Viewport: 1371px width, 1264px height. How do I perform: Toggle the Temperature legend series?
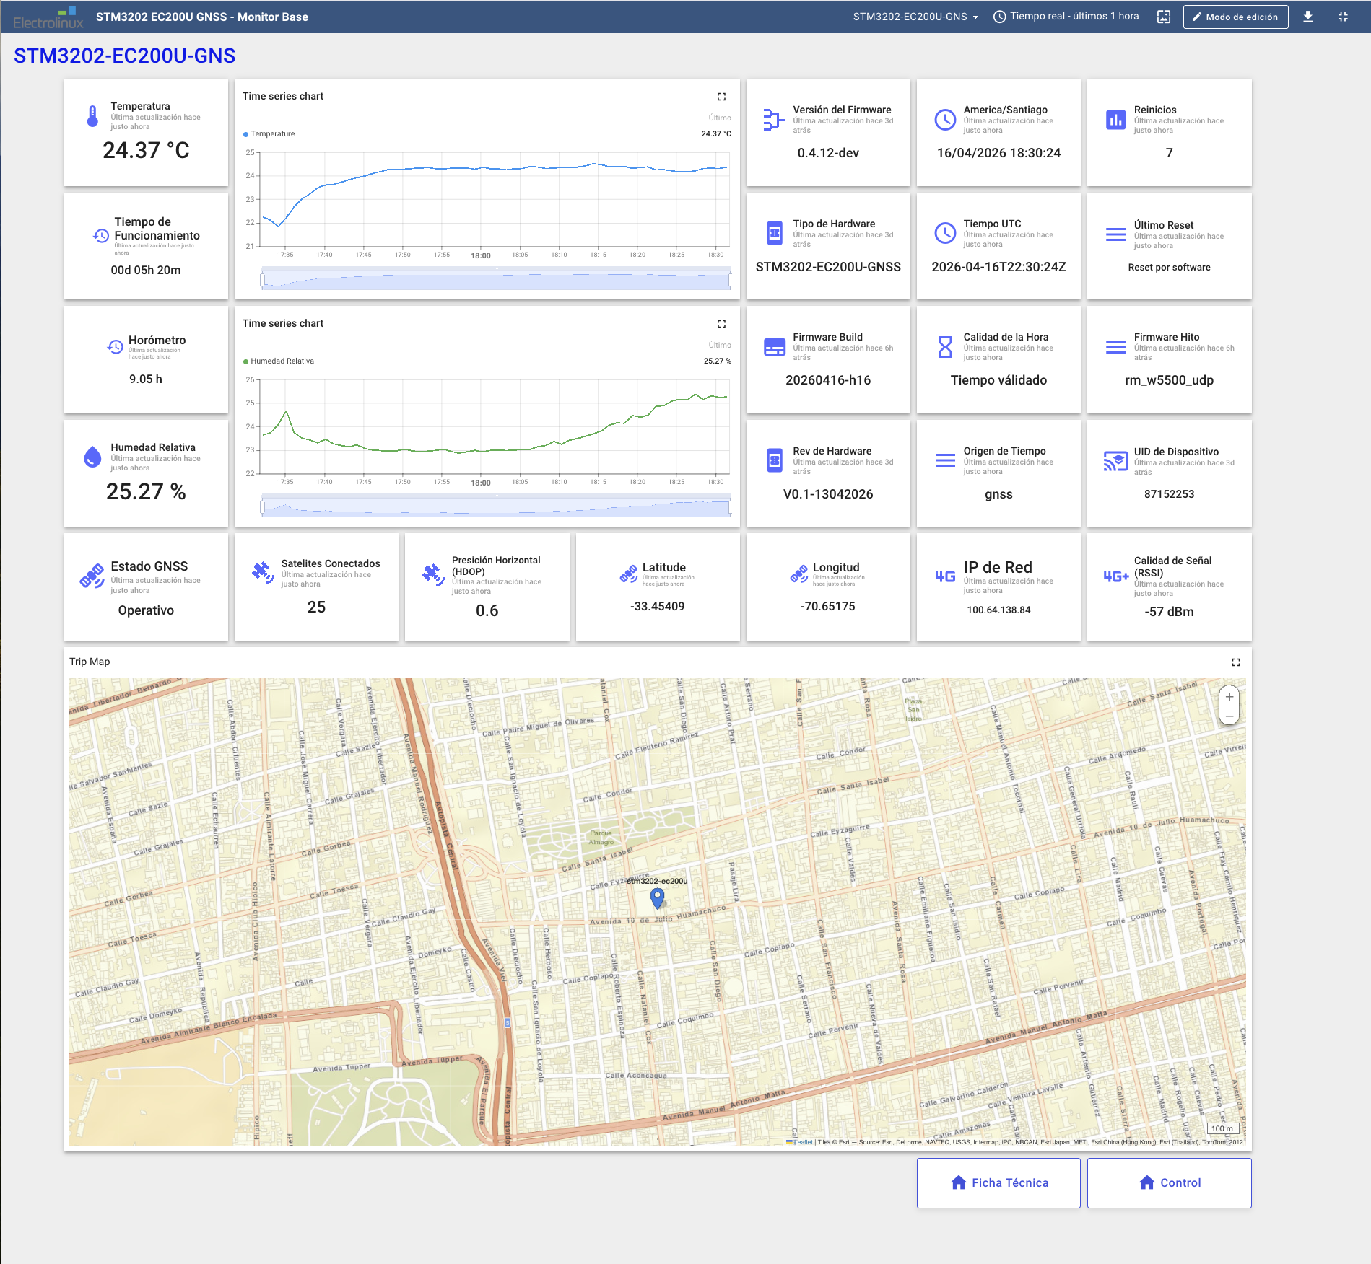pos(272,134)
